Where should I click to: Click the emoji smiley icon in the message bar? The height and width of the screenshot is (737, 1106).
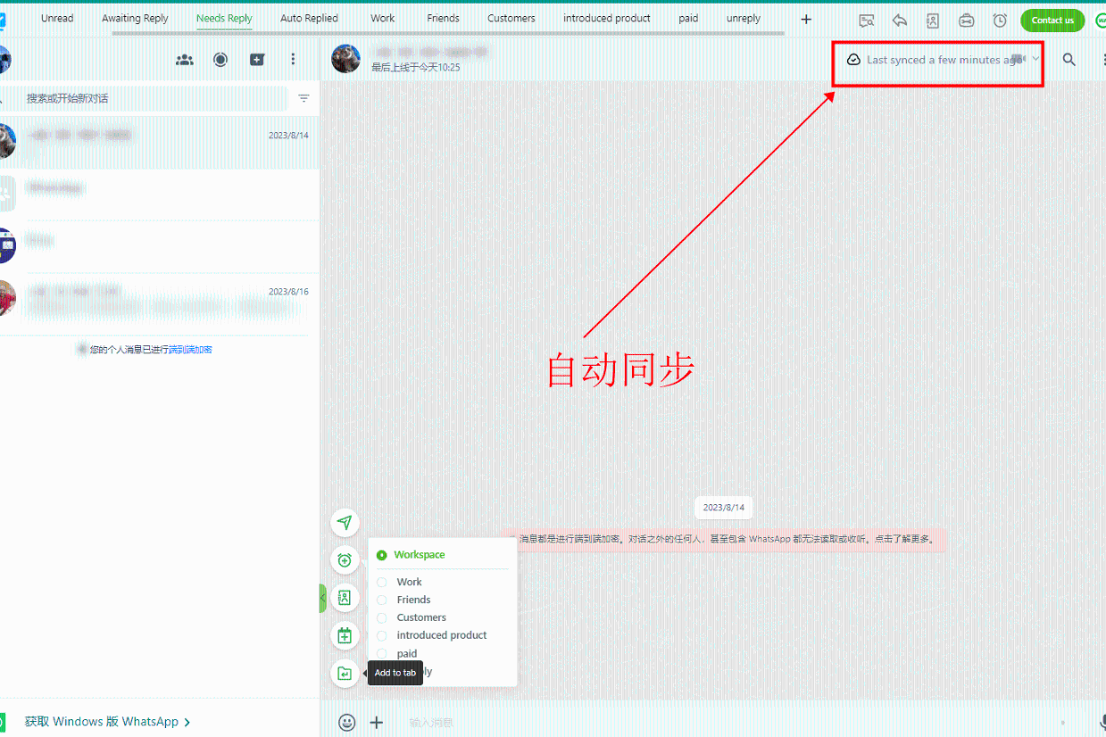tap(347, 723)
